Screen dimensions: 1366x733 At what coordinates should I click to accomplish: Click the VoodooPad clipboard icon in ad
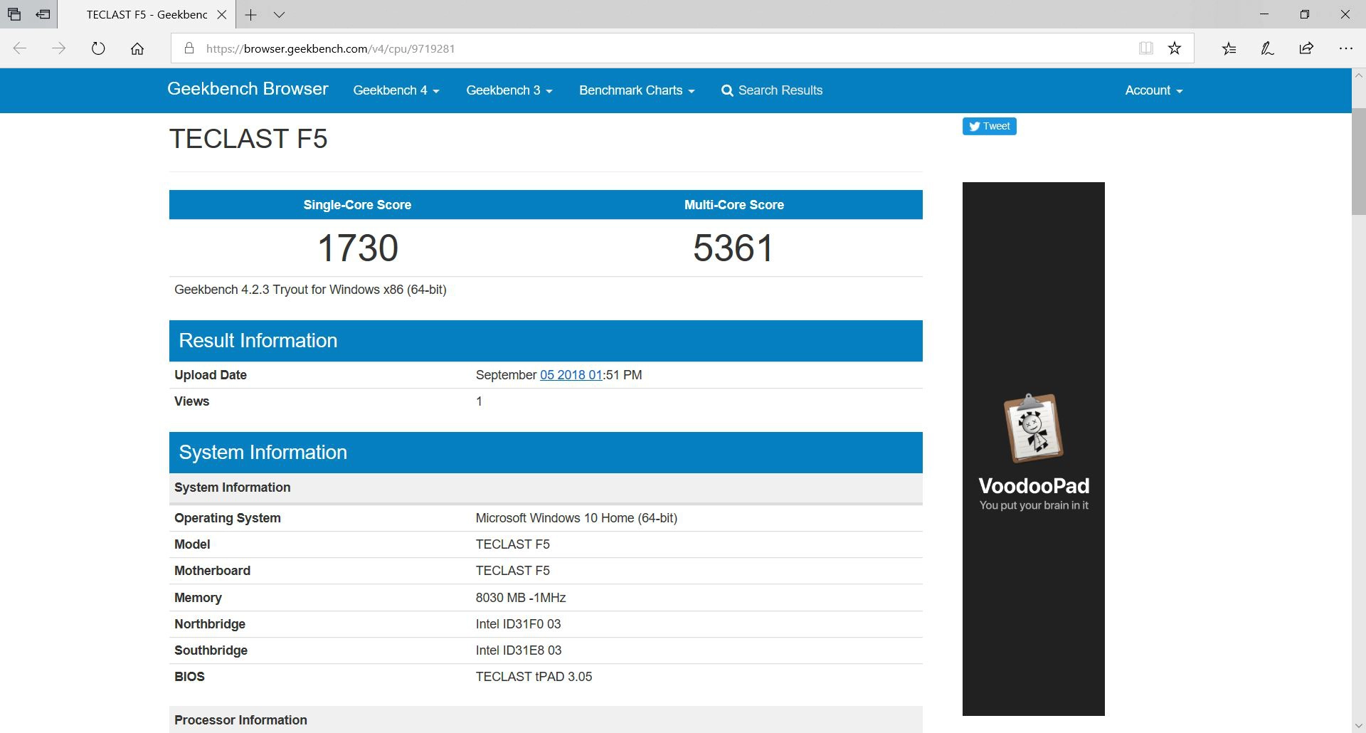pyautogui.click(x=1033, y=428)
